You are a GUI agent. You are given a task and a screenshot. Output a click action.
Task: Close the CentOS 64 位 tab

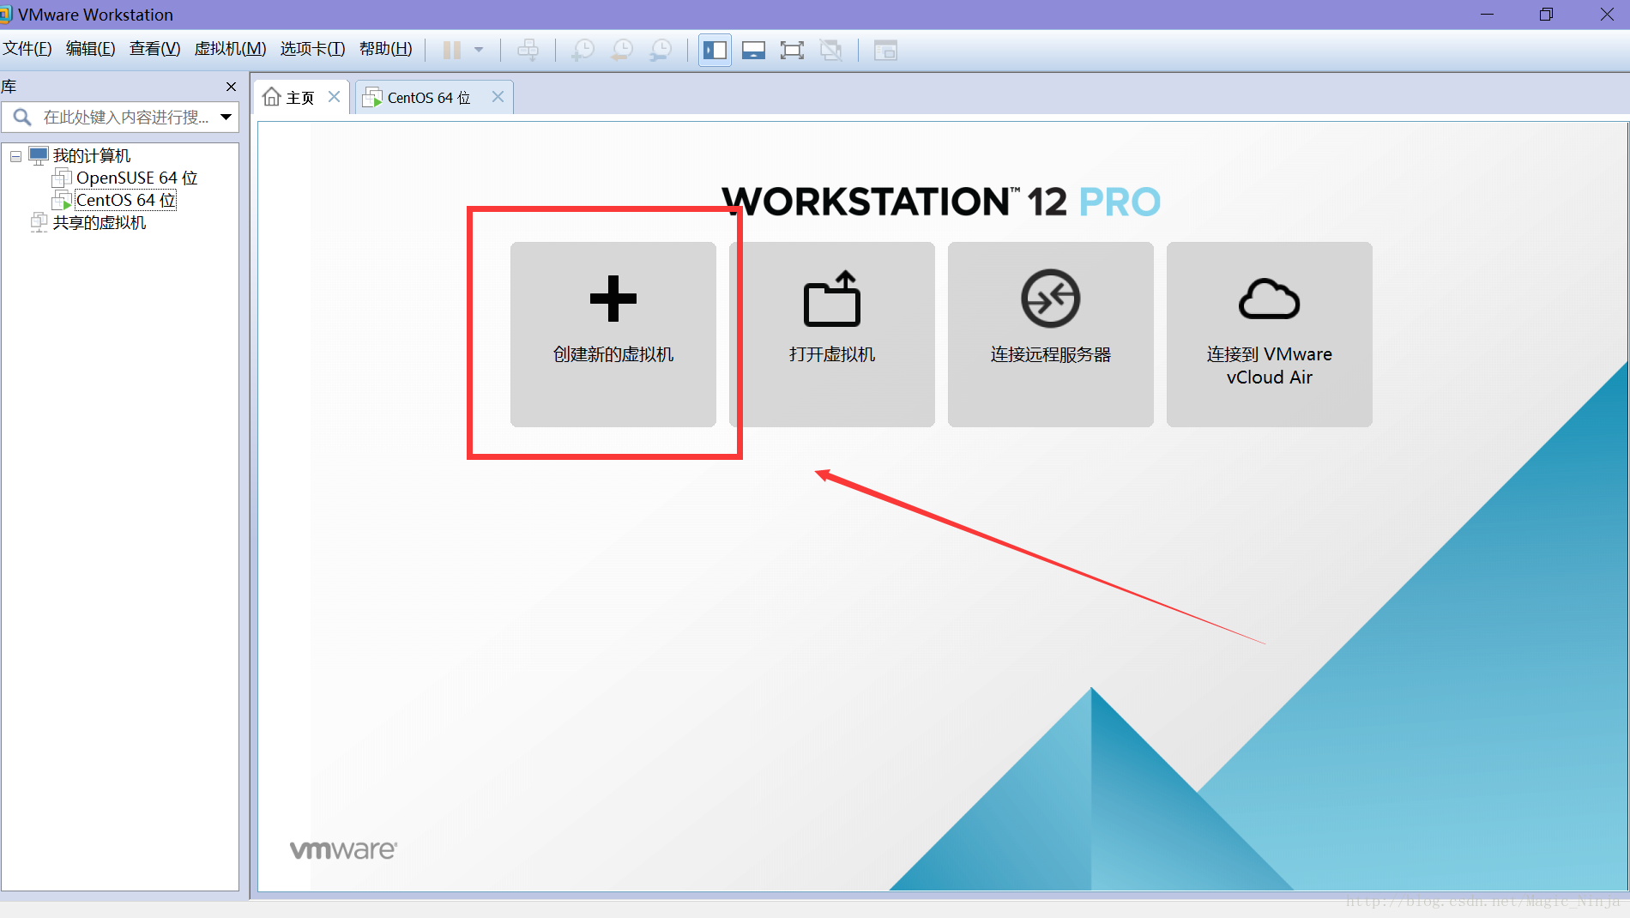[x=498, y=97]
